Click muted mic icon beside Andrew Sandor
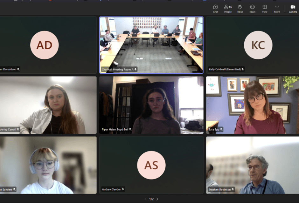299x203 pixels. tap(123, 190)
